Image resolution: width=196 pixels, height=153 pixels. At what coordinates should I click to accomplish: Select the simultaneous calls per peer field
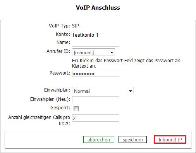click(96, 118)
